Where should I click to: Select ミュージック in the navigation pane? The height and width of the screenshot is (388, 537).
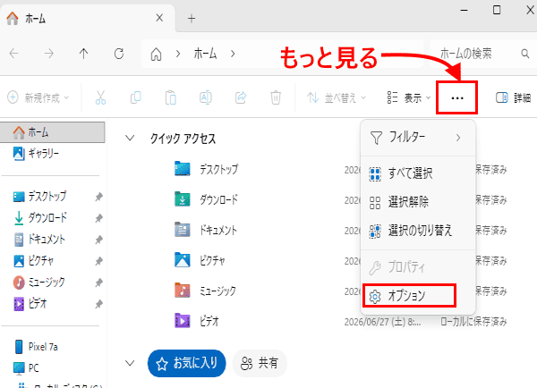click(39, 283)
